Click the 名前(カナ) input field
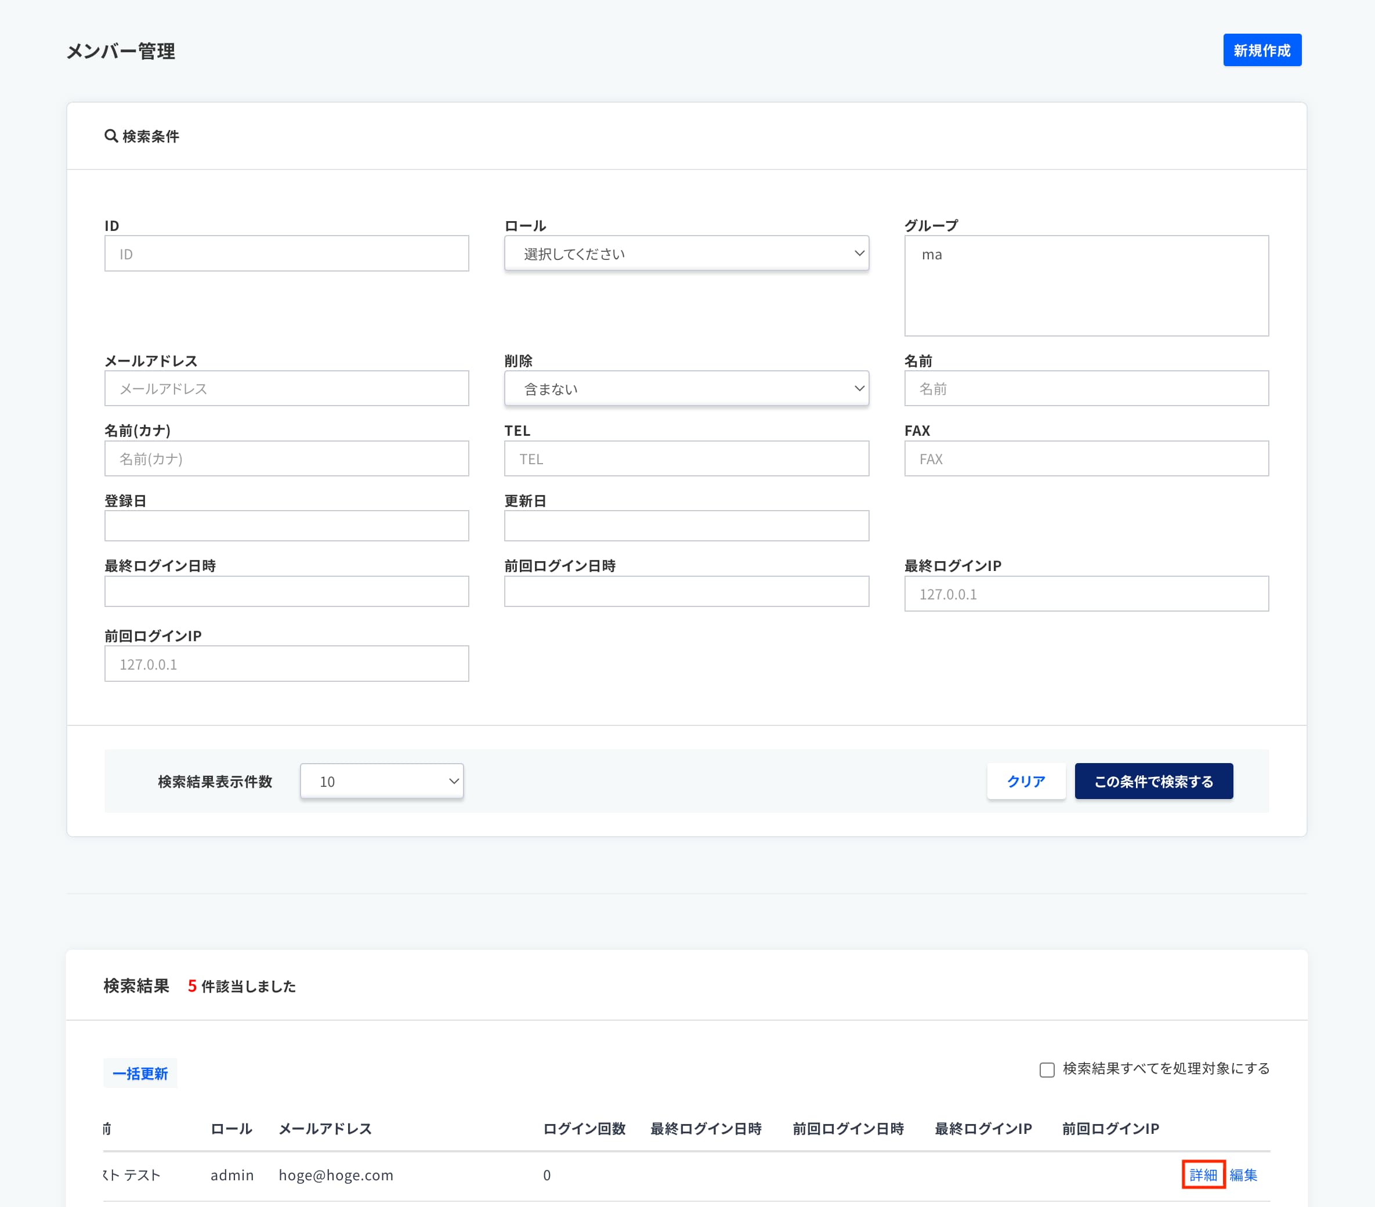Image resolution: width=1375 pixels, height=1207 pixels. click(x=287, y=459)
